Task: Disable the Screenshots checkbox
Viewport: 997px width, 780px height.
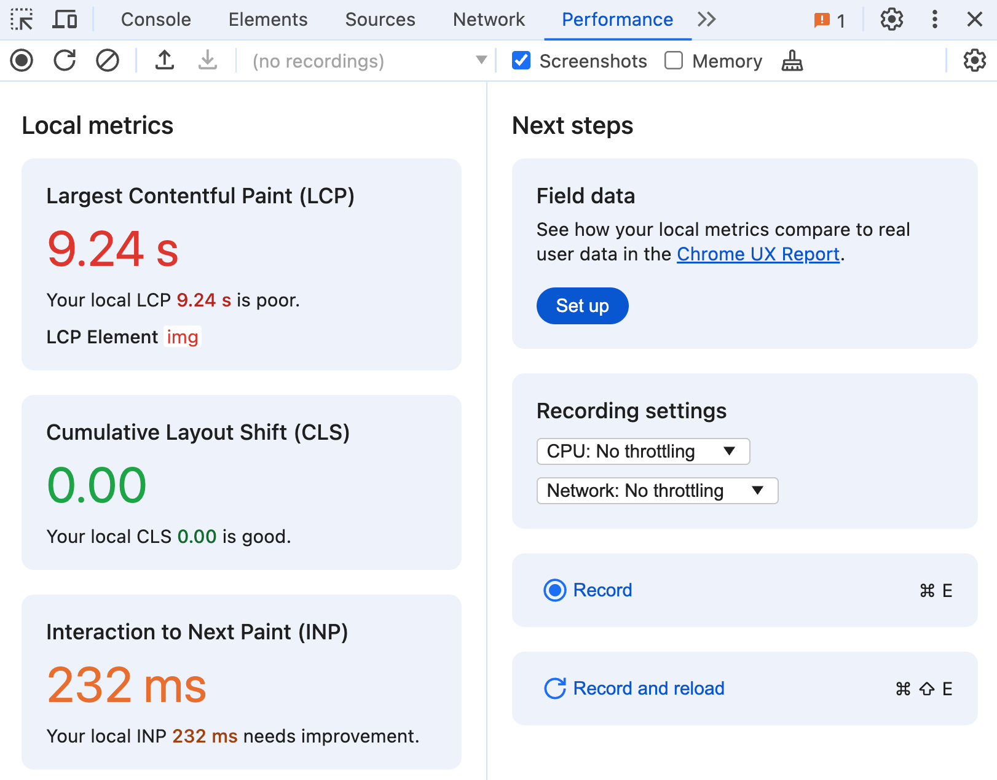Action: tap(521, 61)
